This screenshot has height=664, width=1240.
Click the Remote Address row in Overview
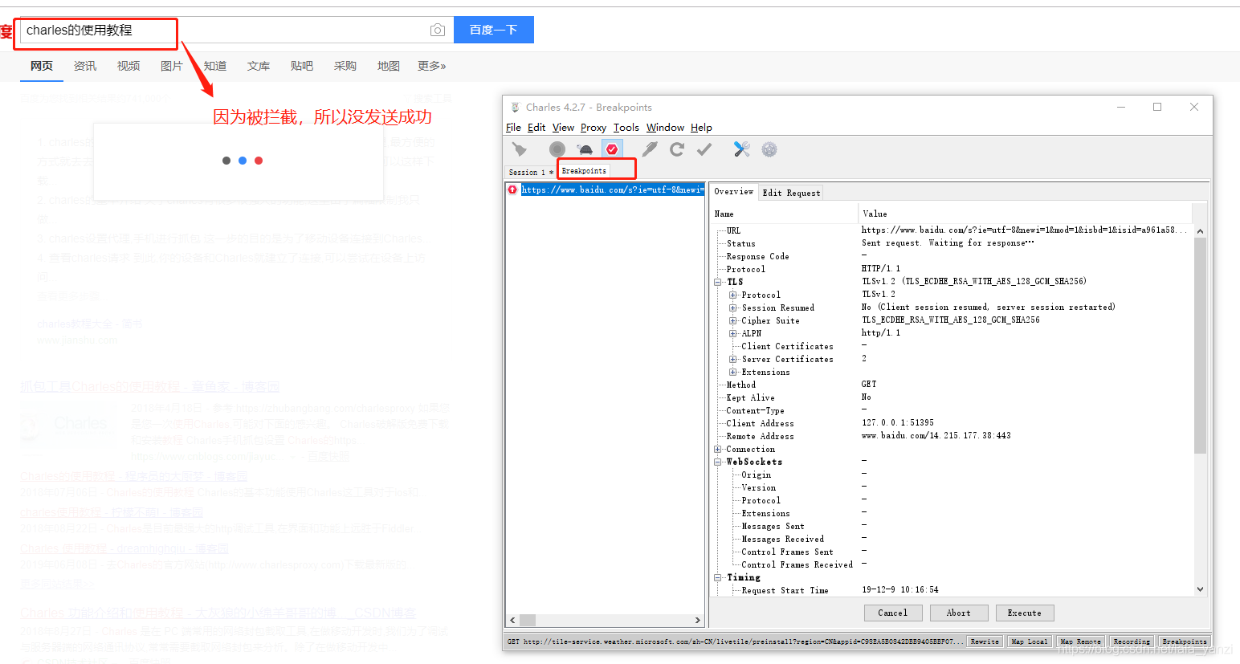pyautogui.click(x=952, y=436)
